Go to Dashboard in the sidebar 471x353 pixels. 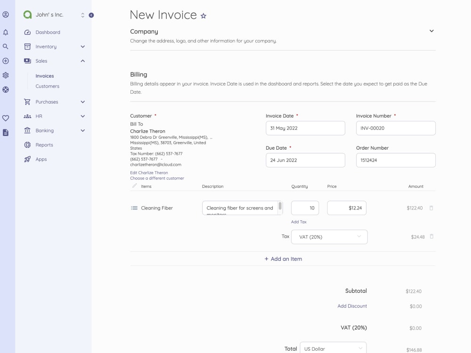pyautogui.click(x=48, y=32)
